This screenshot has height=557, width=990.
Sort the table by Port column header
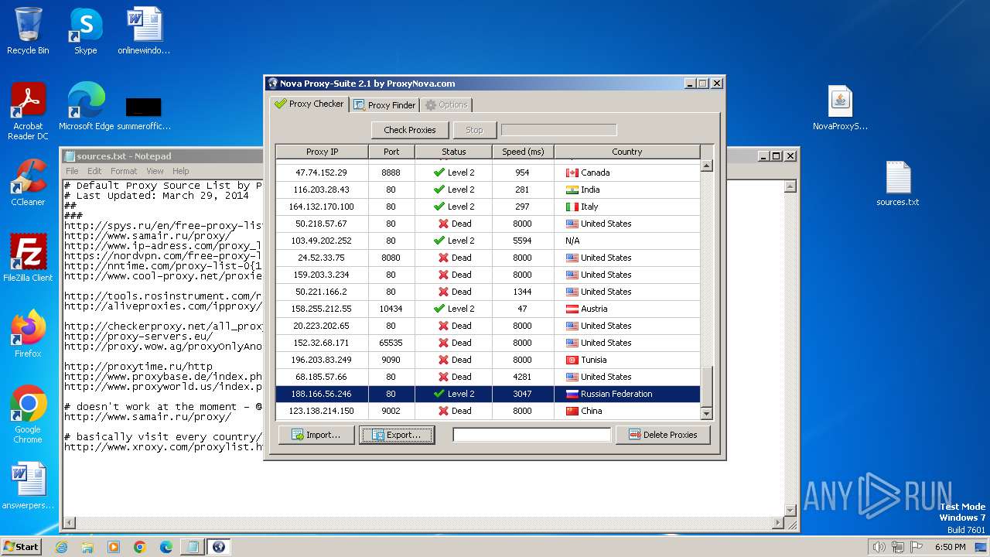(x=391, y=152)
